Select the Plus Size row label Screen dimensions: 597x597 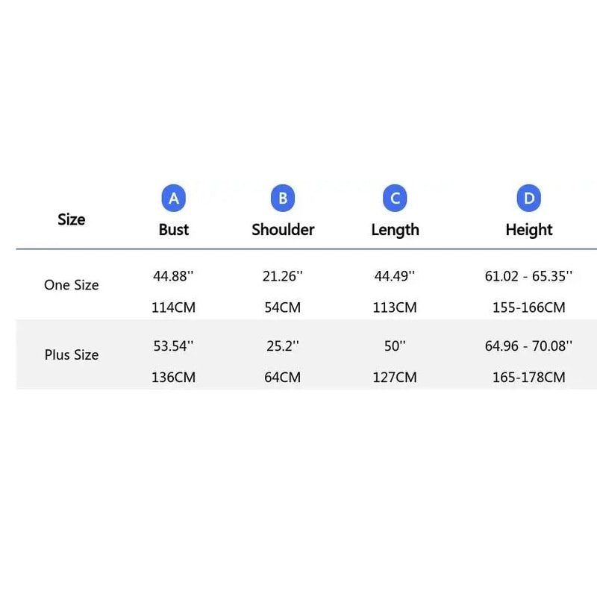click(72, 355)
